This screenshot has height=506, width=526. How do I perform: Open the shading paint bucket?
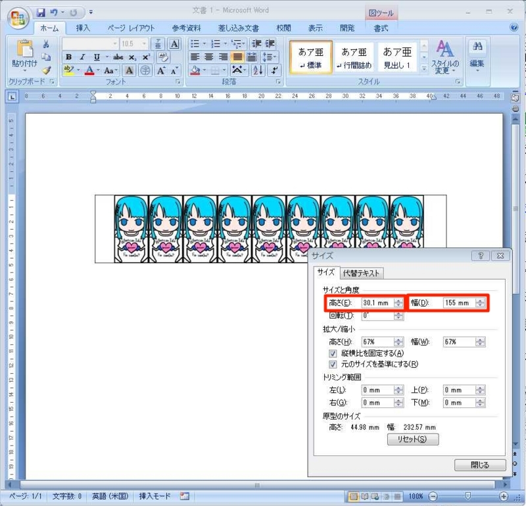195,70
